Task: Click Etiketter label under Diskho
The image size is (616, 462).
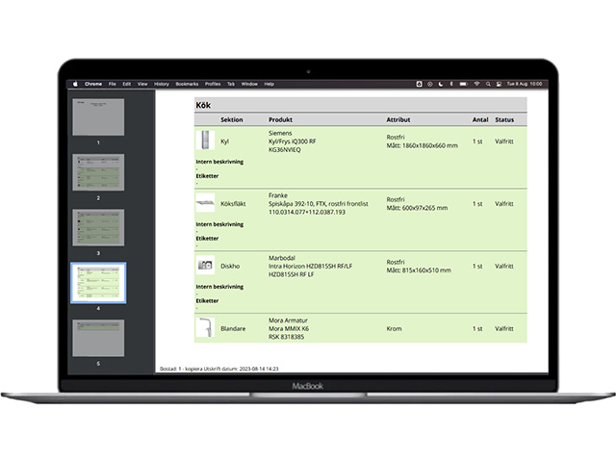Action: [x=207, y=301]
